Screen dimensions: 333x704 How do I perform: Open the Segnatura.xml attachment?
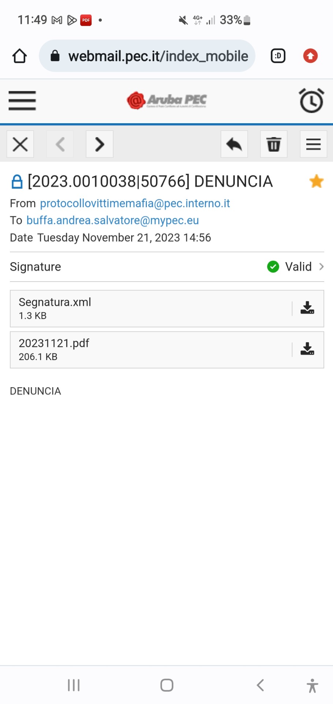147,308
